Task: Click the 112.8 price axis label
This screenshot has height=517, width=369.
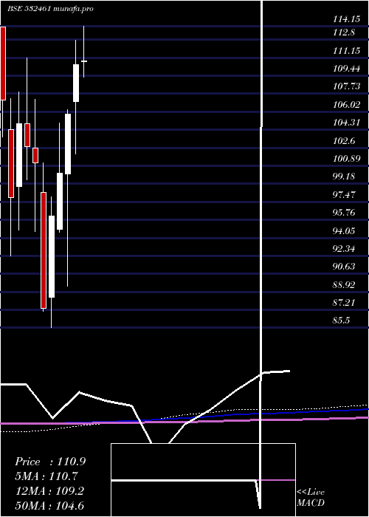Action: coord(344,32)
